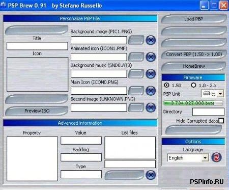
Task: Click the Advanced information header
Action: point(80,123)
